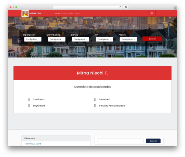185x157 pixels.
Task: Open the Mapa menu item
Action: [x=77, y=13]
